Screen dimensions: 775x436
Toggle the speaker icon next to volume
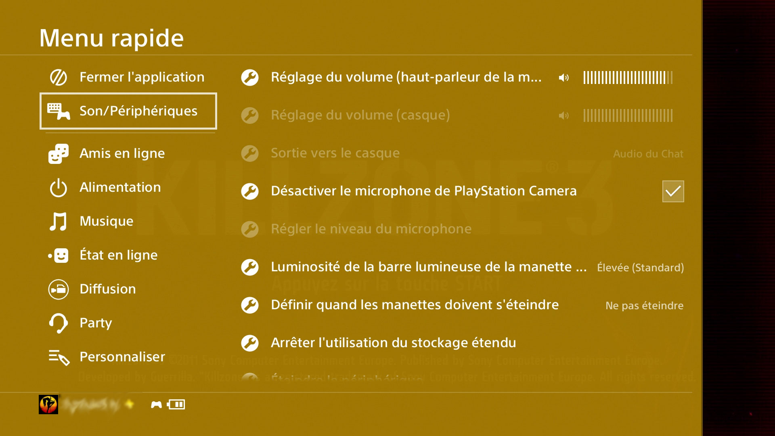point(563,77)
